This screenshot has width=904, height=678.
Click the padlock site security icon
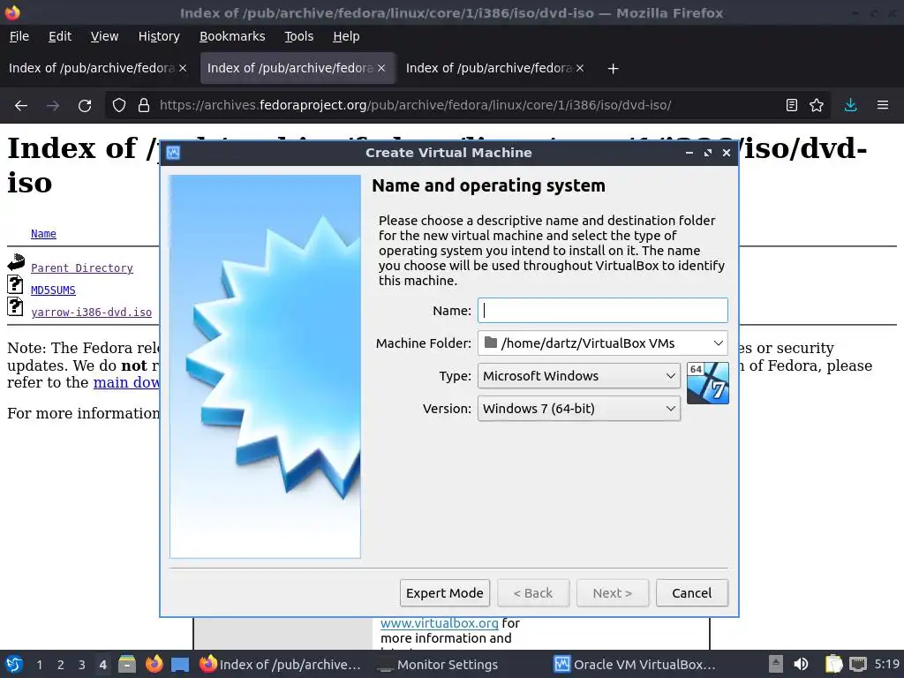click(144, 106)
